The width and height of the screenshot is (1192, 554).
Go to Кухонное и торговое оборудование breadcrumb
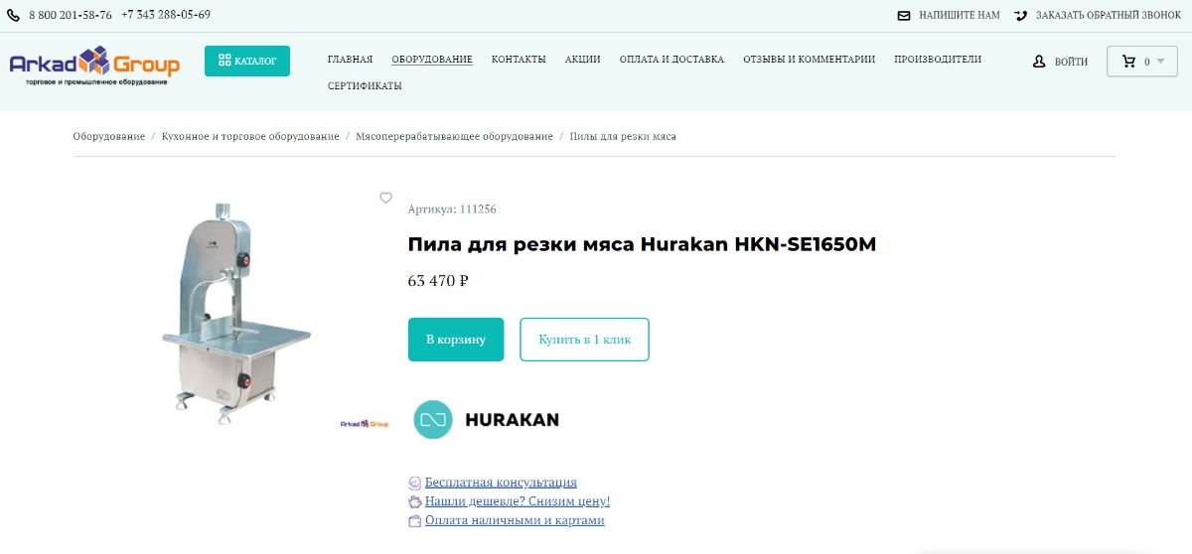click(250, 136)
